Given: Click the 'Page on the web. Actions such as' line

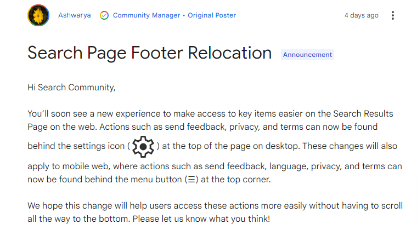Looking at the screenshot, I should tap(202, 127).
